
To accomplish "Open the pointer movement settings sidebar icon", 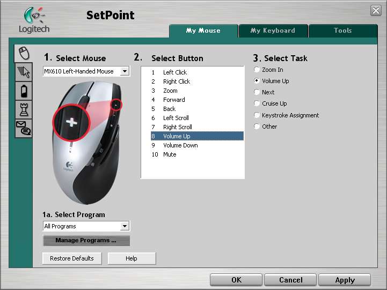I will (24, 72).
